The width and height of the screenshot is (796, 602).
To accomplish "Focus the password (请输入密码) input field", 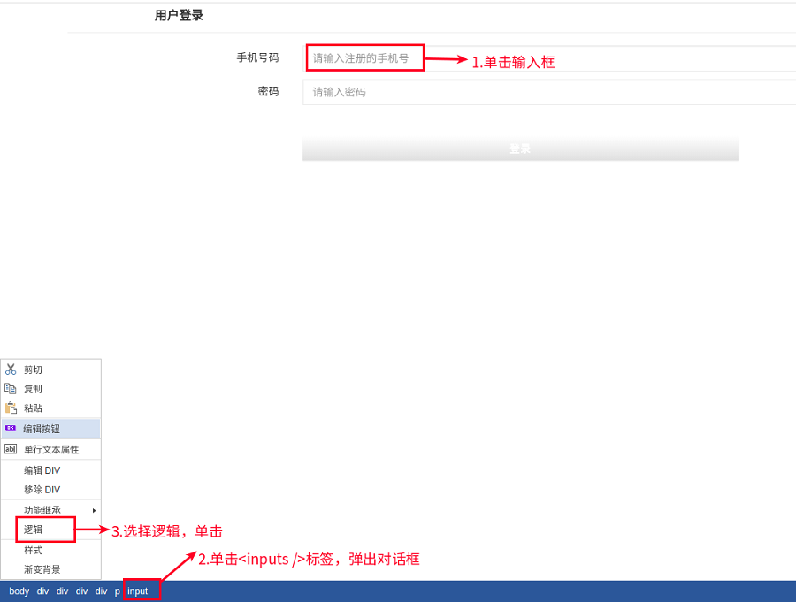I will (x=548, y=92).
